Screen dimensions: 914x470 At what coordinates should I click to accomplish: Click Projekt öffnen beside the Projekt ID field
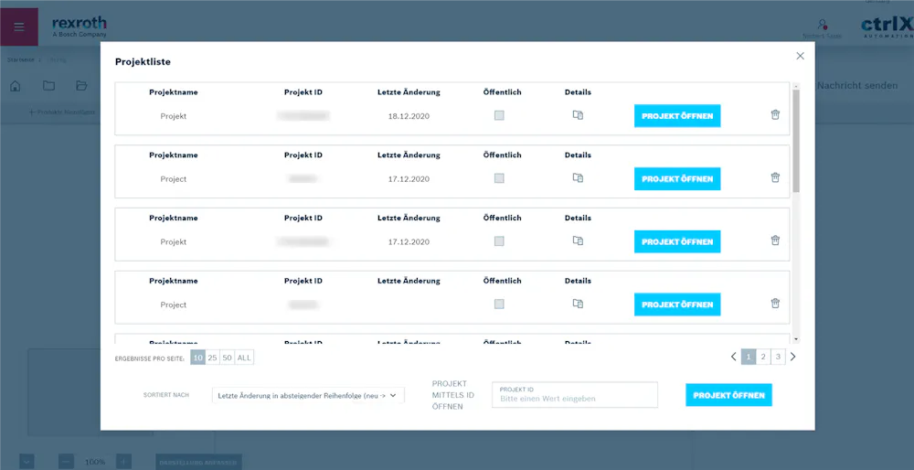(x=728, y=395)
